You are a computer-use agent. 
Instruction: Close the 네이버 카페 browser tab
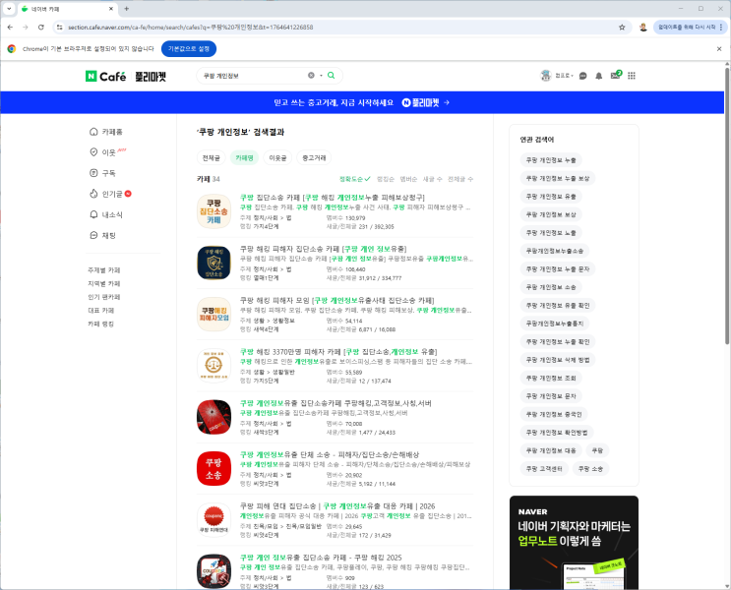pos(111,9)
